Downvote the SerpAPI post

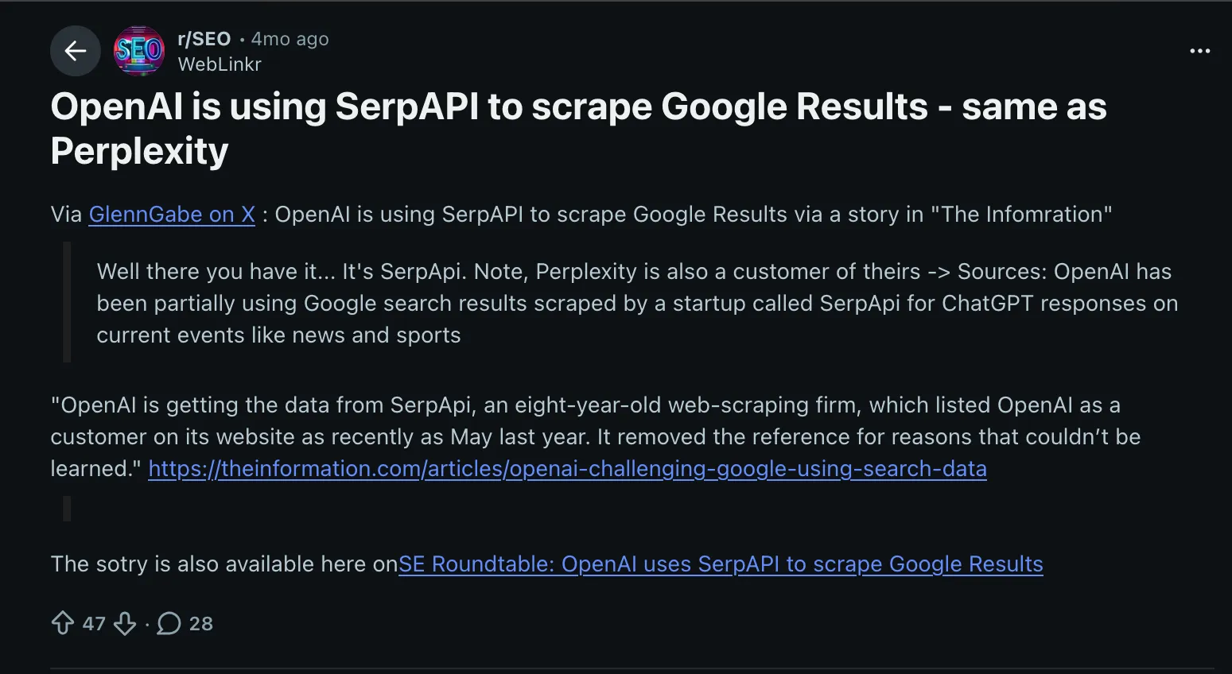[125, 623]
